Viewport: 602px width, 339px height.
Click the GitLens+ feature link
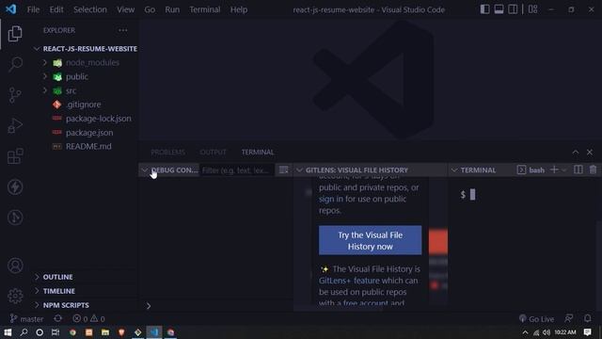[x=349, y=281]
